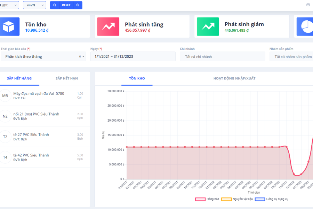Open the vi-VN language dropdown
The image size is (313, 209).
(x=34, y=5)
